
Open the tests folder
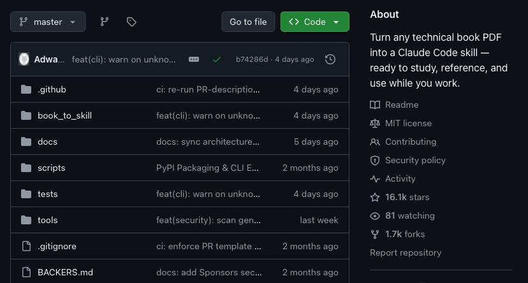point(47,194)
